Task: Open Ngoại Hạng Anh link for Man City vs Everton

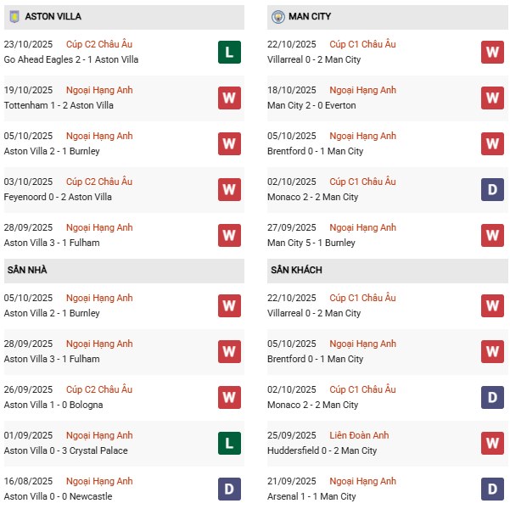Action: [362, 90]
